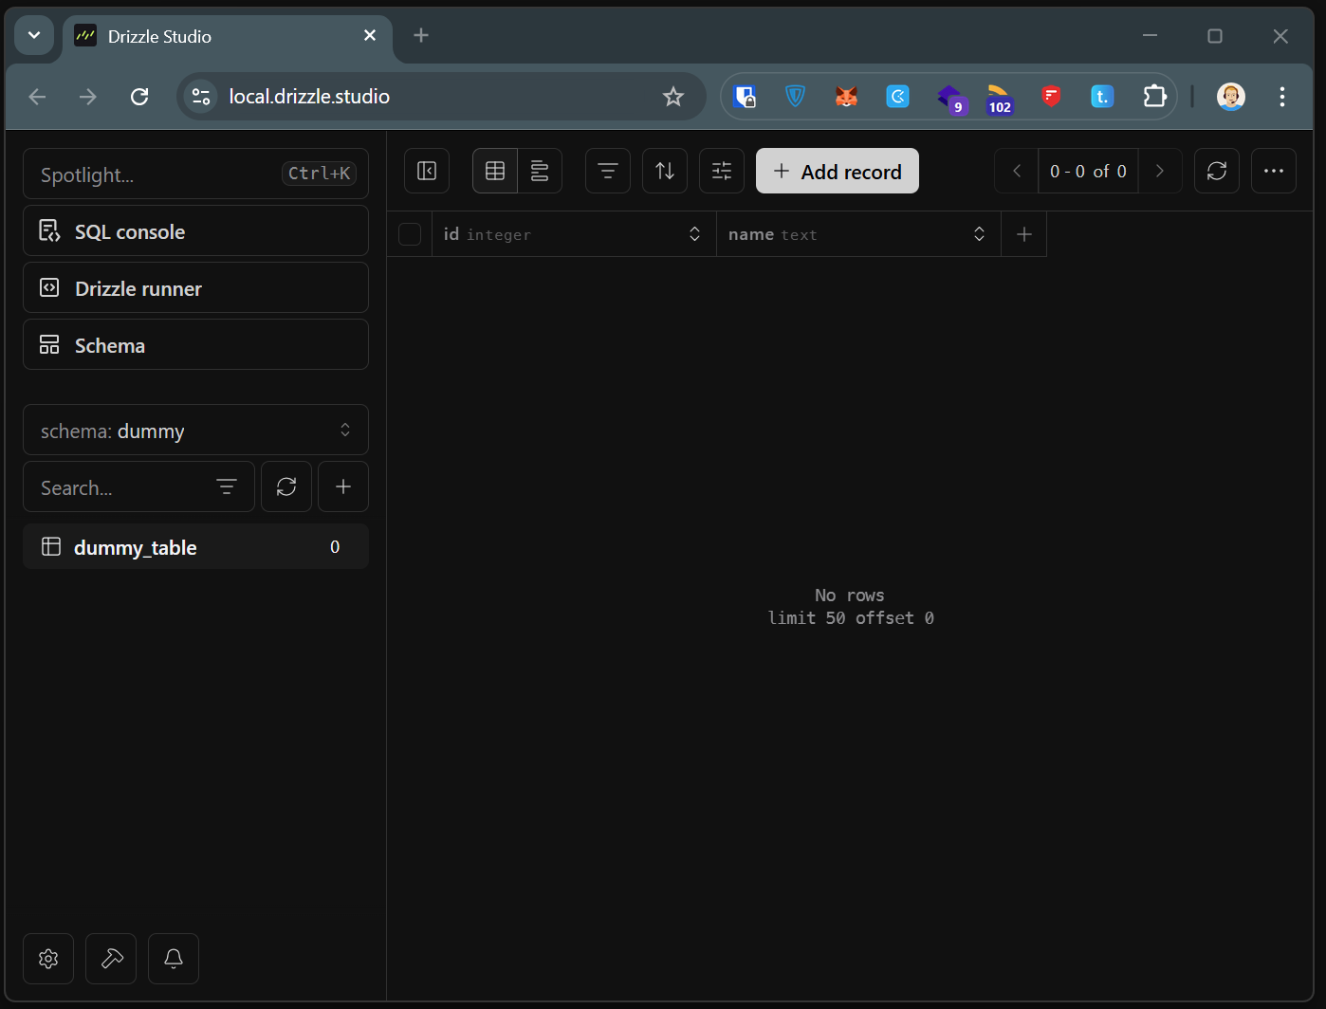Open column settings sliders icon

722,171
